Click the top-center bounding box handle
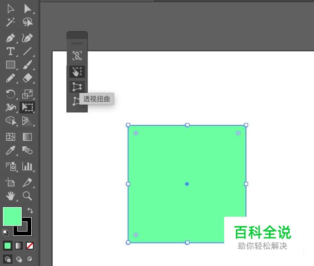The width and height of the screenshot is (314, 266). click(x=187, y=125)
